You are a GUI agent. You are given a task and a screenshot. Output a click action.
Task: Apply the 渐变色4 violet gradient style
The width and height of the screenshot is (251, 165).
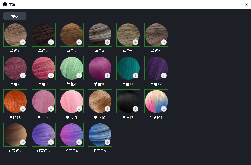(x=72, y=135)
